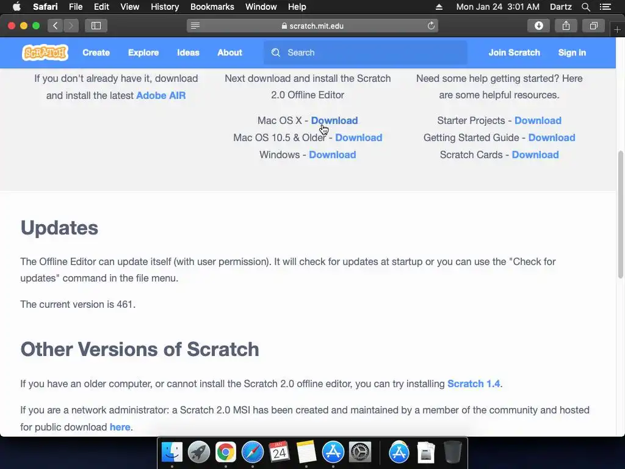
Task: Open the Edit menu
Action: 101,7
